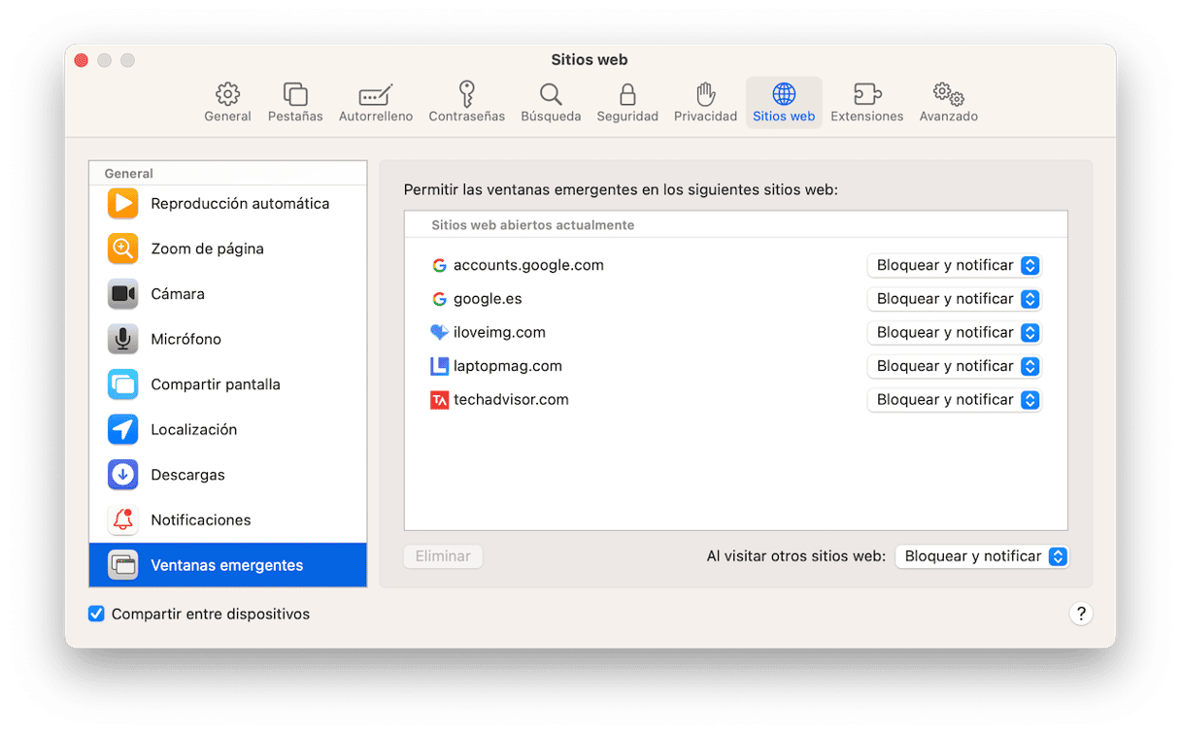
Task: Select Cámara in sidebar list
Action: click(227, 294)
